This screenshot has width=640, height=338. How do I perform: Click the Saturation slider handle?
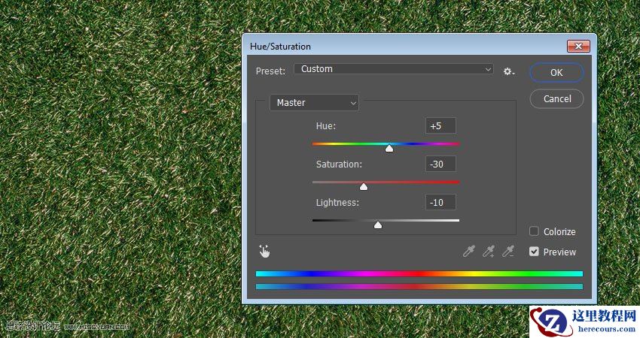coord(364,187)
